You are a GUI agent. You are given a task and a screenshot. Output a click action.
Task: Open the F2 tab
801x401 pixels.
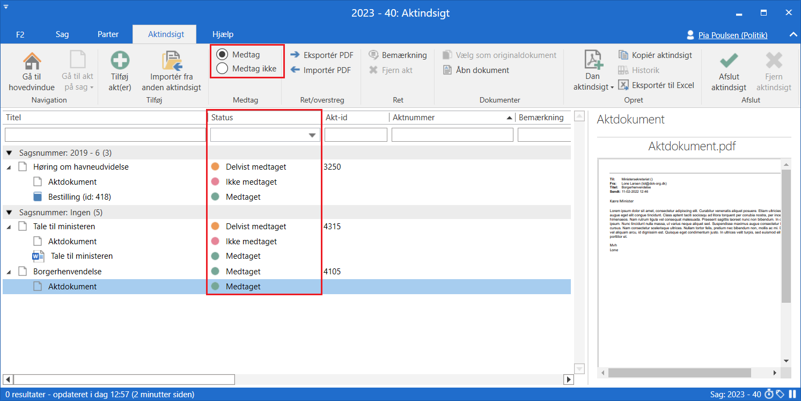pos(20,34)
